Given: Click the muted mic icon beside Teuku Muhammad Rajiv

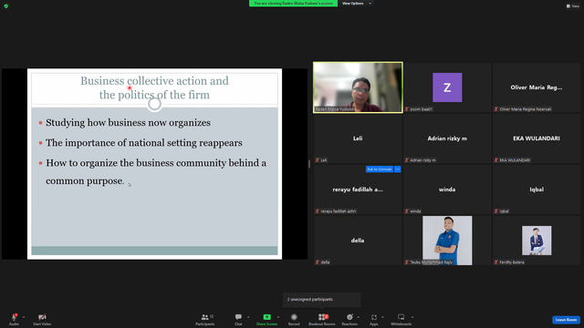Looking at the screenshot, I should coord(407,262).
